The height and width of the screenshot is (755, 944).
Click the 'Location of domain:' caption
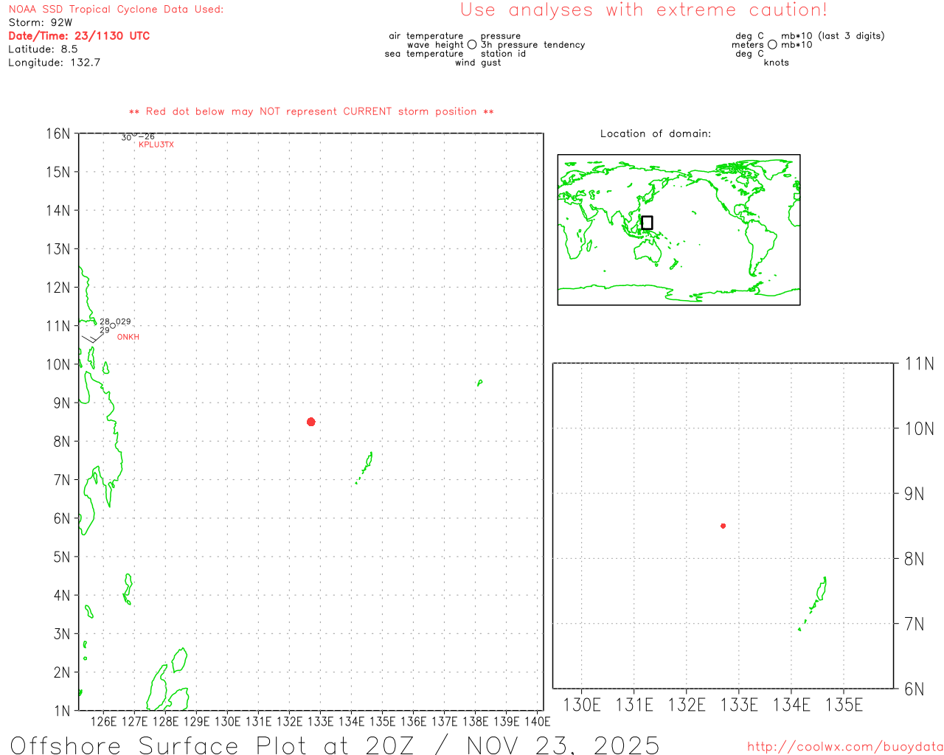coord(656,133)
